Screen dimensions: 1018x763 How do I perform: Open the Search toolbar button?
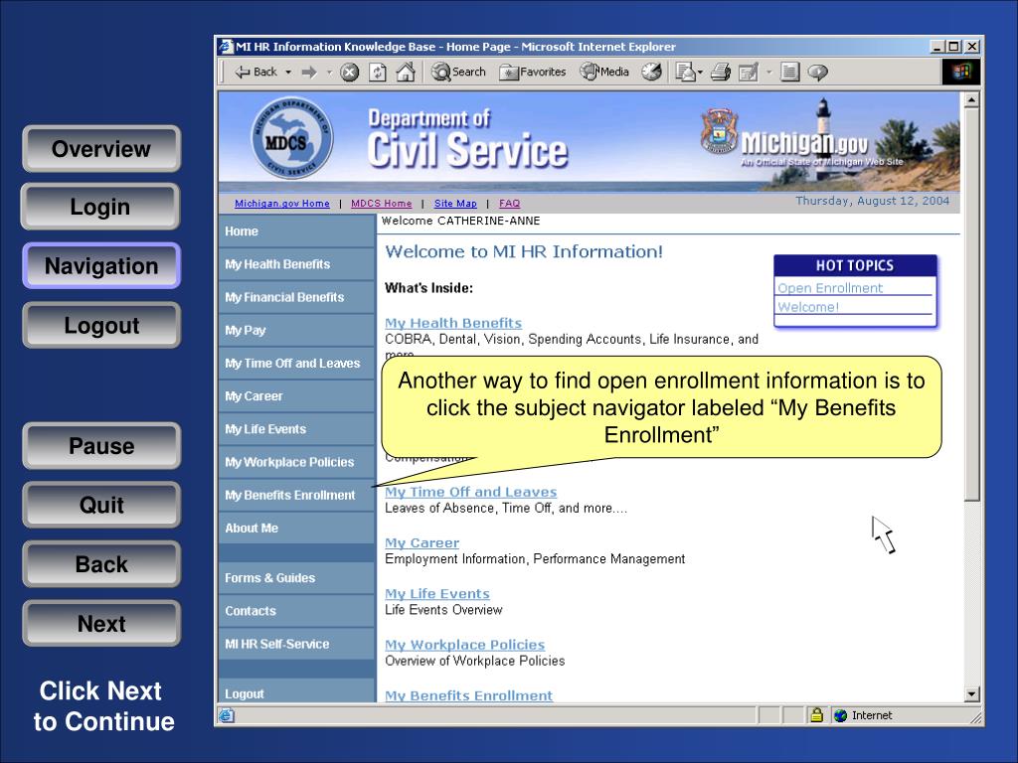(x=458, y=72)
